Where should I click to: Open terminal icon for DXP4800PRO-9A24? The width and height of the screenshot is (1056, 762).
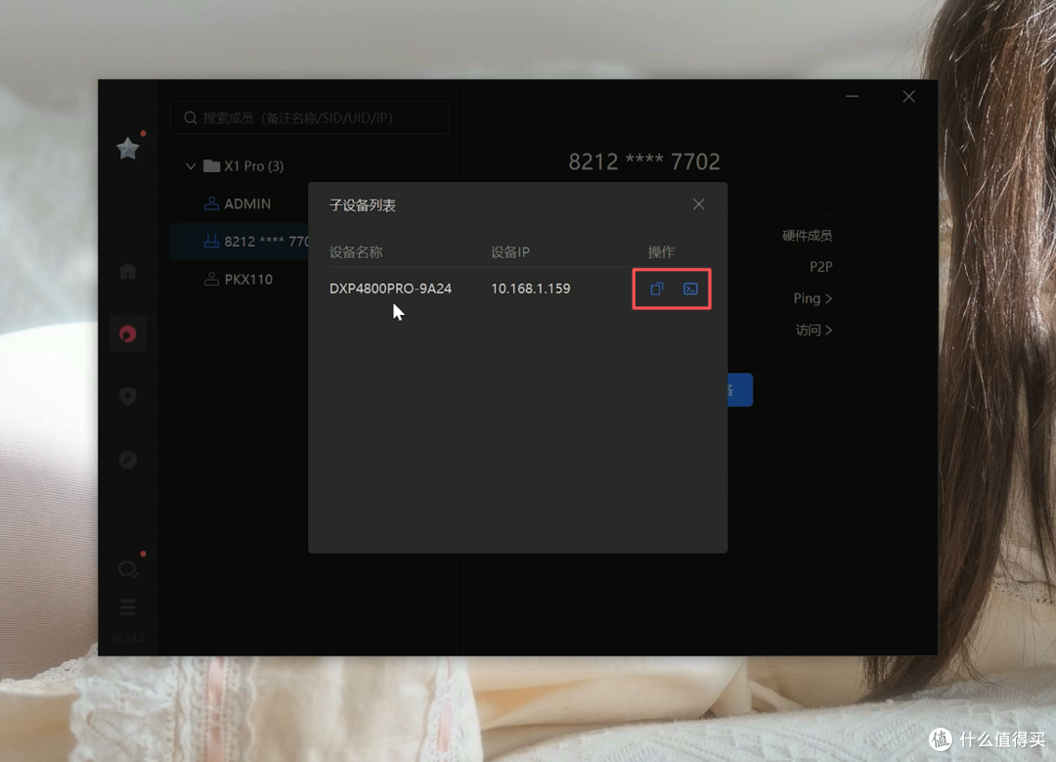(x=690, y=289)
